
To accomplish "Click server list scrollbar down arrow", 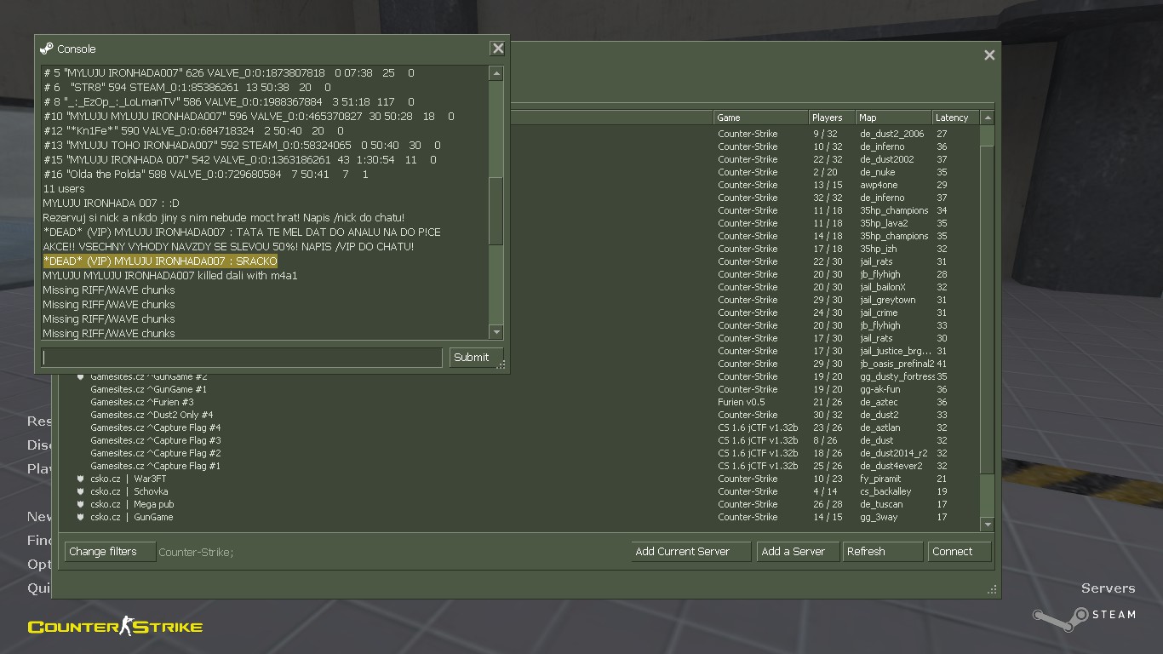I will click(x=988, y=525).
